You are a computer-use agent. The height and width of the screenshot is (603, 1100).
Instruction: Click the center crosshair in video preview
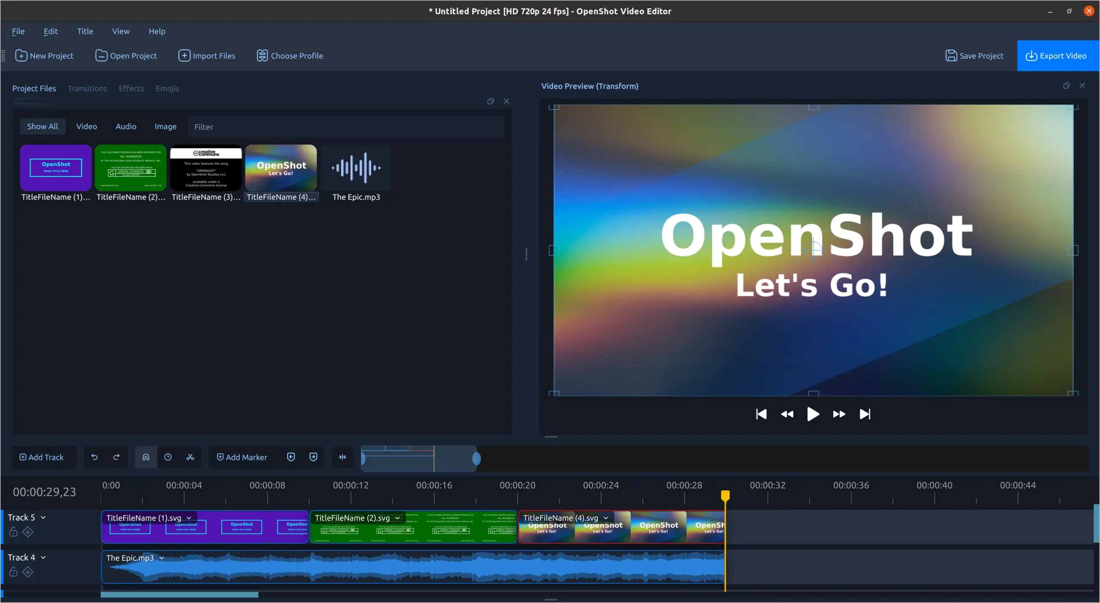pos(813,250)
